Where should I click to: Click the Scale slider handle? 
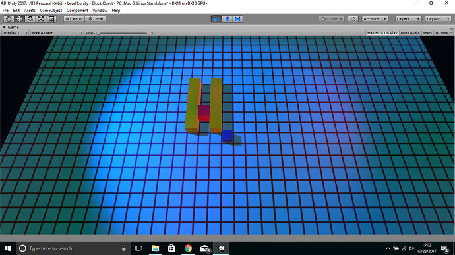98,33
